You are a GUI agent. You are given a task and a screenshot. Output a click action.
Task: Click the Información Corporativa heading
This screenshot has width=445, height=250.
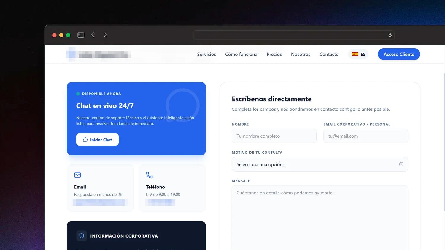124,236
